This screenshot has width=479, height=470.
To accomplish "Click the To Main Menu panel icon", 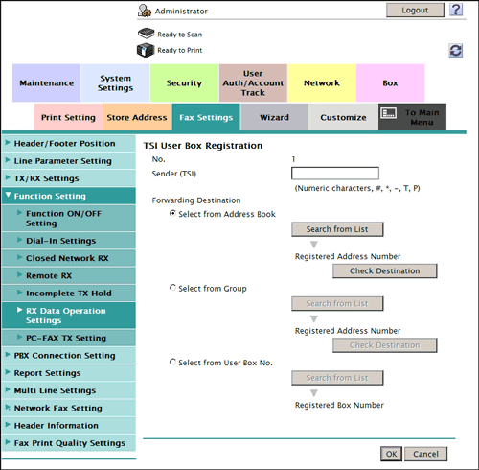I will (x=388, y=113).
